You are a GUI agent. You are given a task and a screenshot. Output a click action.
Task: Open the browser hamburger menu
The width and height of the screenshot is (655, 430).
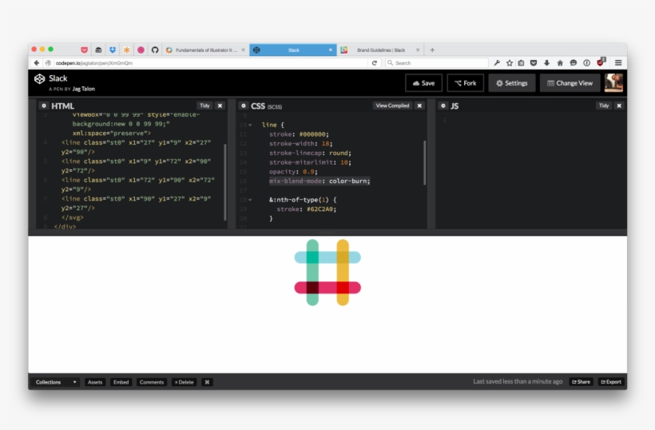(618, 62)
